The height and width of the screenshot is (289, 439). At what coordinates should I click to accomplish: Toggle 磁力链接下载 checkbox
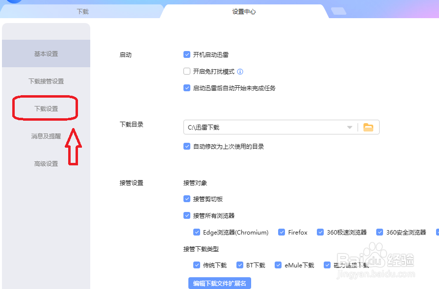[327, 265]
